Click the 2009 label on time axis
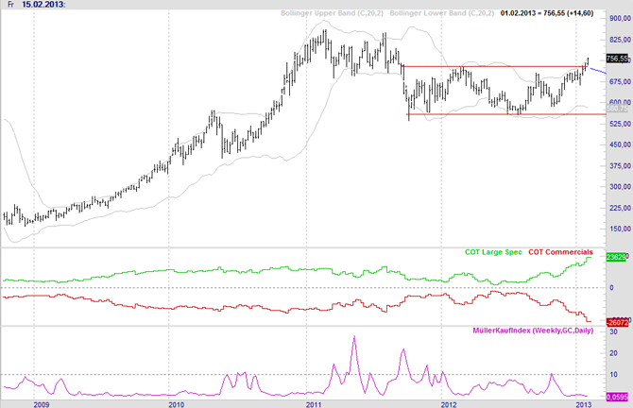Image resolution: width=633 pixels, height=408 pixels. pos(41,403)
